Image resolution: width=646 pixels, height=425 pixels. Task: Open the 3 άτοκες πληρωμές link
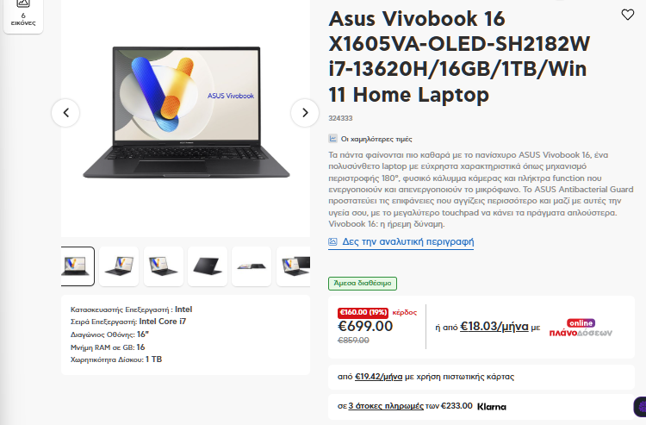coord(386,406)
